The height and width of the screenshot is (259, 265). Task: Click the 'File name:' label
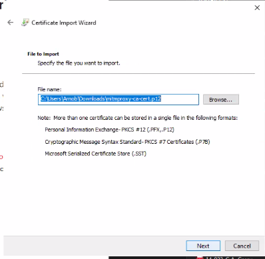click(x=49, y=89)
